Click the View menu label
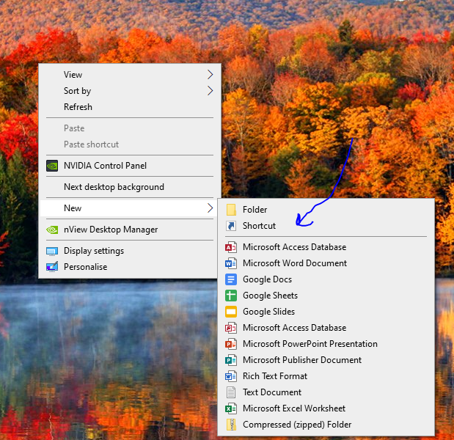 73,75
